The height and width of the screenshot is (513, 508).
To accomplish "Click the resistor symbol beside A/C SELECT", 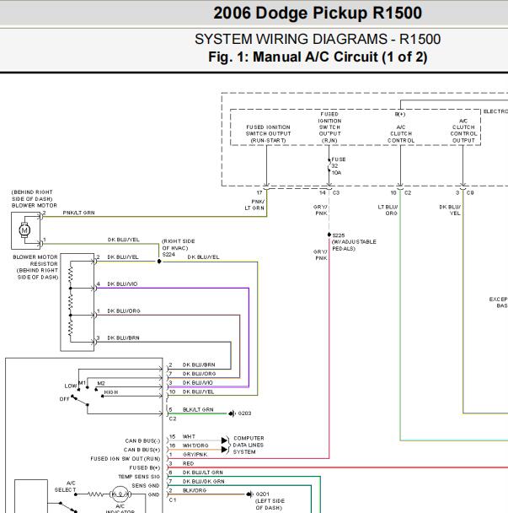I will (x=97, y=494).
